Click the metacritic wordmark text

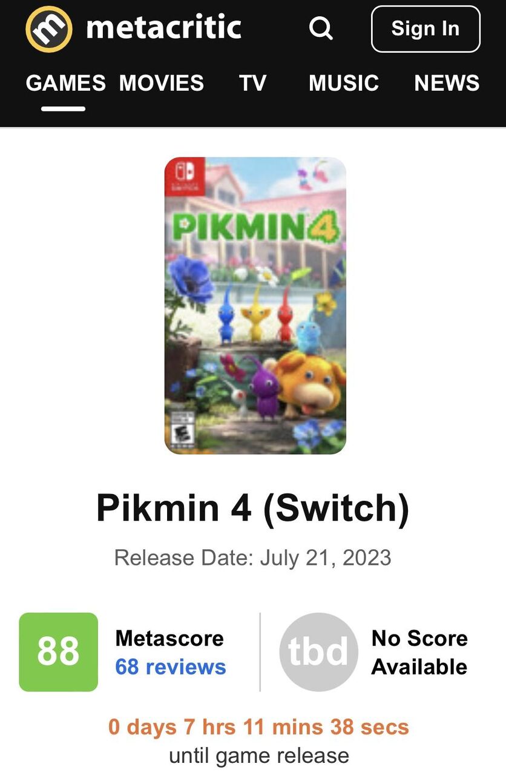(163, 28)
